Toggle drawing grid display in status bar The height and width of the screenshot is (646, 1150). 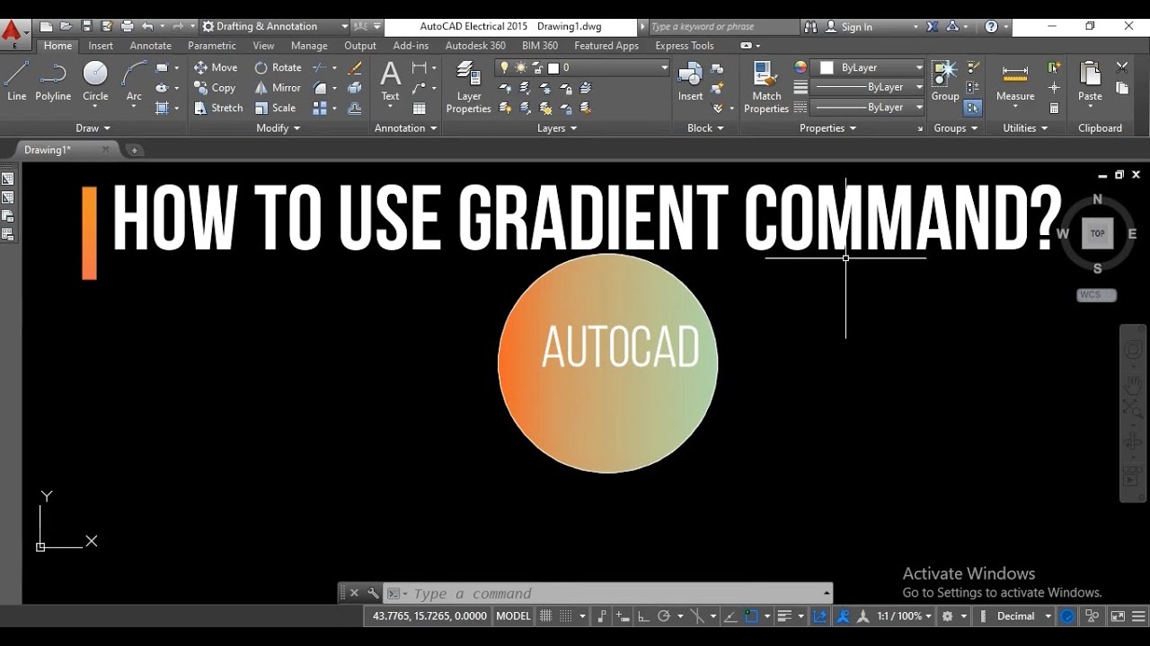[545, 616]
